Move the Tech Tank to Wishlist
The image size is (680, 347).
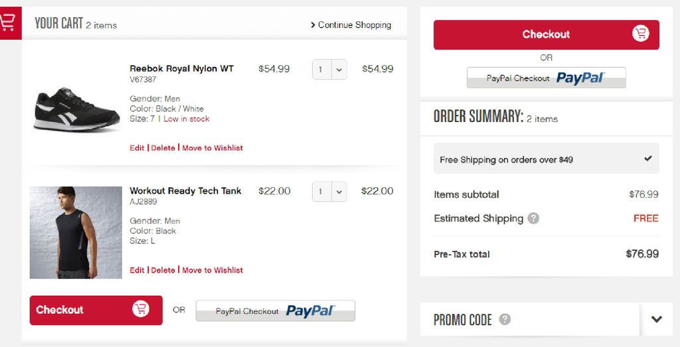pyautogui.click(x=212, y=270)
